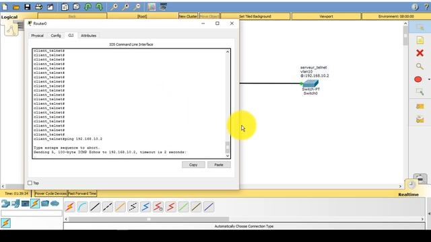431x242 pixels.
Task: Choose the red X Delete tool
Action: [420, 53]
